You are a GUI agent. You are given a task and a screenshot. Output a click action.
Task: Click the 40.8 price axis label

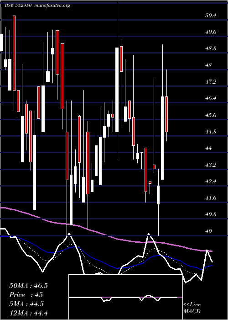(x=211, y=214)
